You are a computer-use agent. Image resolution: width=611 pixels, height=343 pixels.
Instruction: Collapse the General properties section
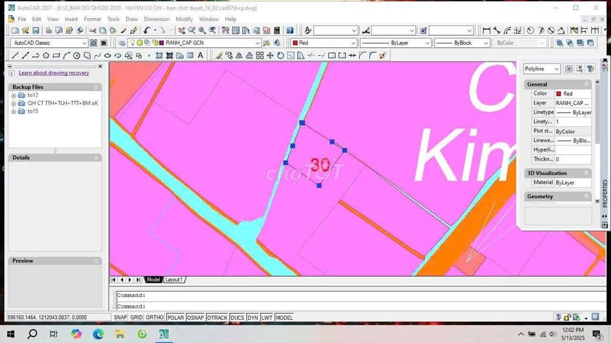[587, 85]
